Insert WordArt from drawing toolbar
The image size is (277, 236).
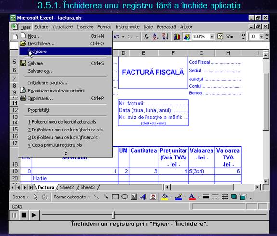144,197
